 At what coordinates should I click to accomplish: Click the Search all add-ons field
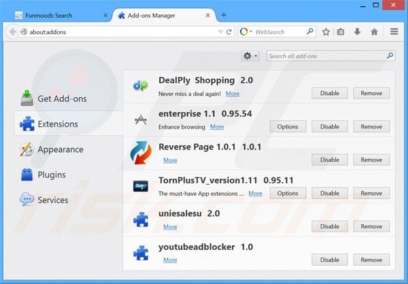pyautogui.click(x=330, y=56)
